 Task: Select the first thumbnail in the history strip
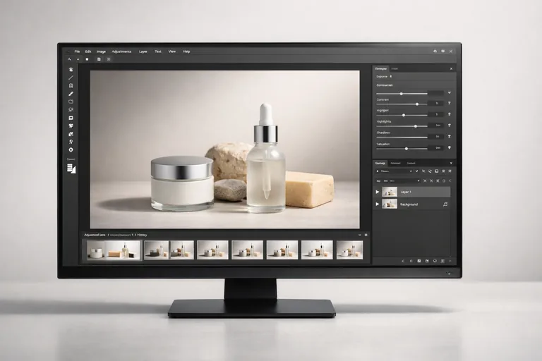[x=95, y=250]
